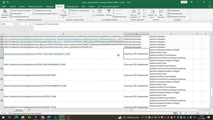Expand the formula bar
Viewport: 213px width, 120px height.
click(x=211, y=24)
